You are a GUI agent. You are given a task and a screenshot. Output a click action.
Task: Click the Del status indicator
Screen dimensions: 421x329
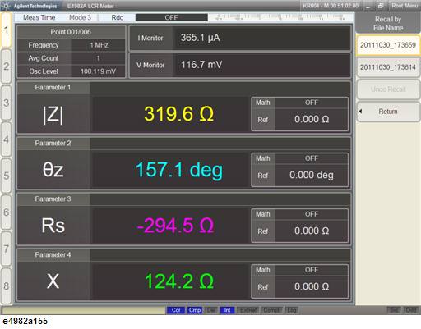click(211, 310)
